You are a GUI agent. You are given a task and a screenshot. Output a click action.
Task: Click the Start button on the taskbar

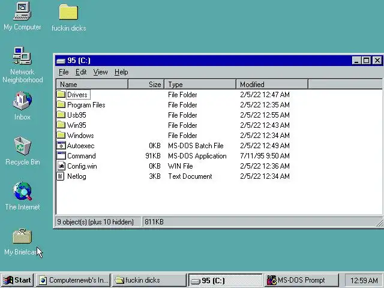coord(17,280)
